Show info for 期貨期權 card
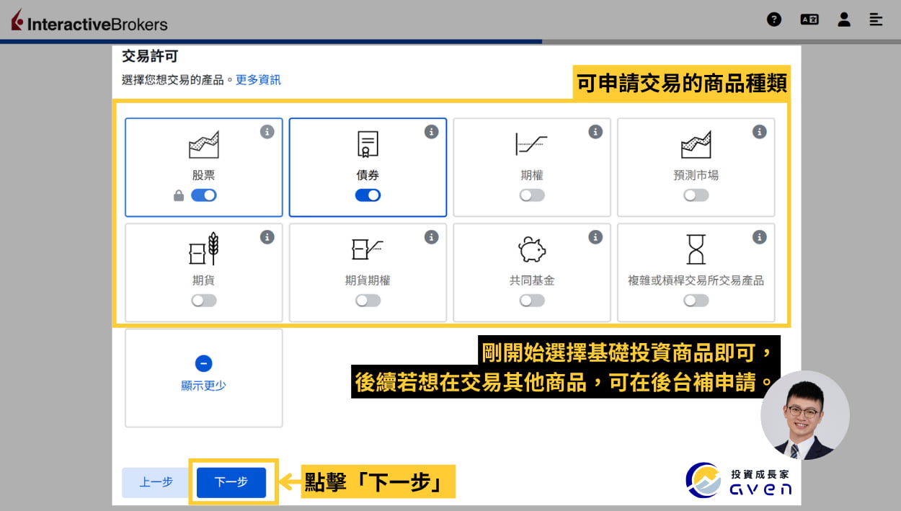Viewport: 901px width, 511px height. 432,237
